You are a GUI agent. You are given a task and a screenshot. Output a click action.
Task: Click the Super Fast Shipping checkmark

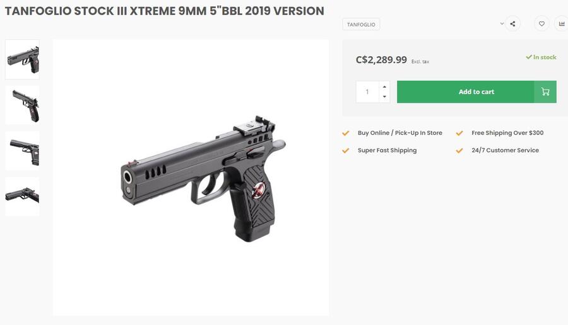coord(345,151)
